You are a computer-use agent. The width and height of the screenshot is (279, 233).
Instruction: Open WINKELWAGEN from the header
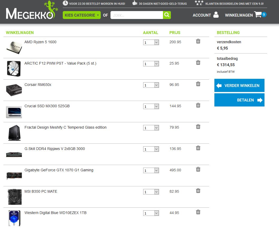239,15
